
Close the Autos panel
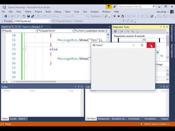pos(82,87)
